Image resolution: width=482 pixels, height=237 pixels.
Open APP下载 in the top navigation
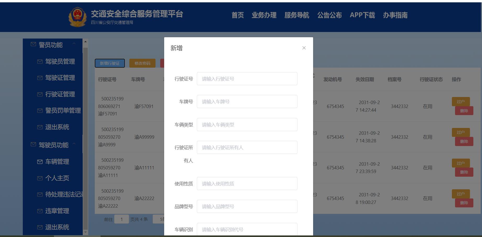[362, 15]
